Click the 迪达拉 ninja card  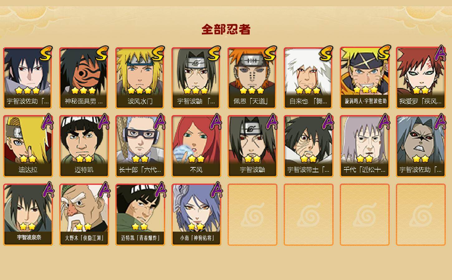pyautogui.click(x=28, y=146)
